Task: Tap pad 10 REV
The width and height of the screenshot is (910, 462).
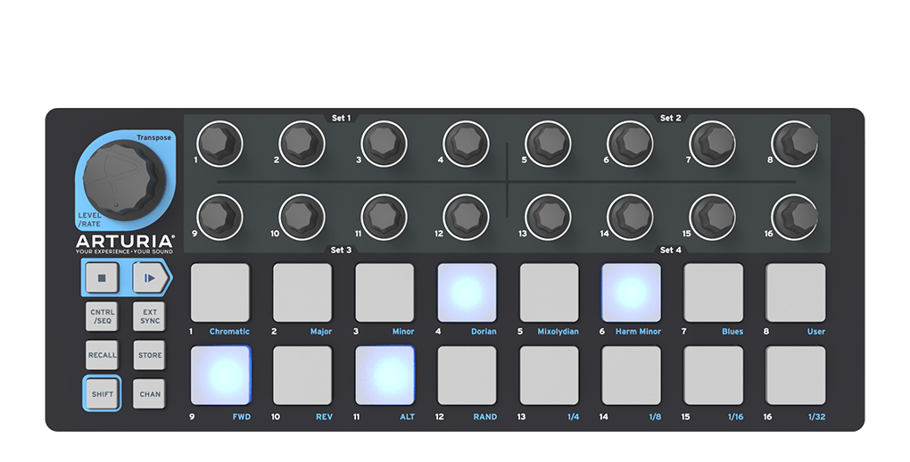Action: point(302,375)
